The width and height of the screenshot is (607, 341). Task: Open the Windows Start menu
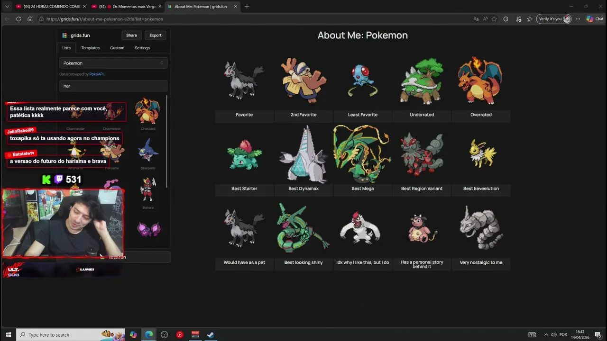tap(8, 335)
